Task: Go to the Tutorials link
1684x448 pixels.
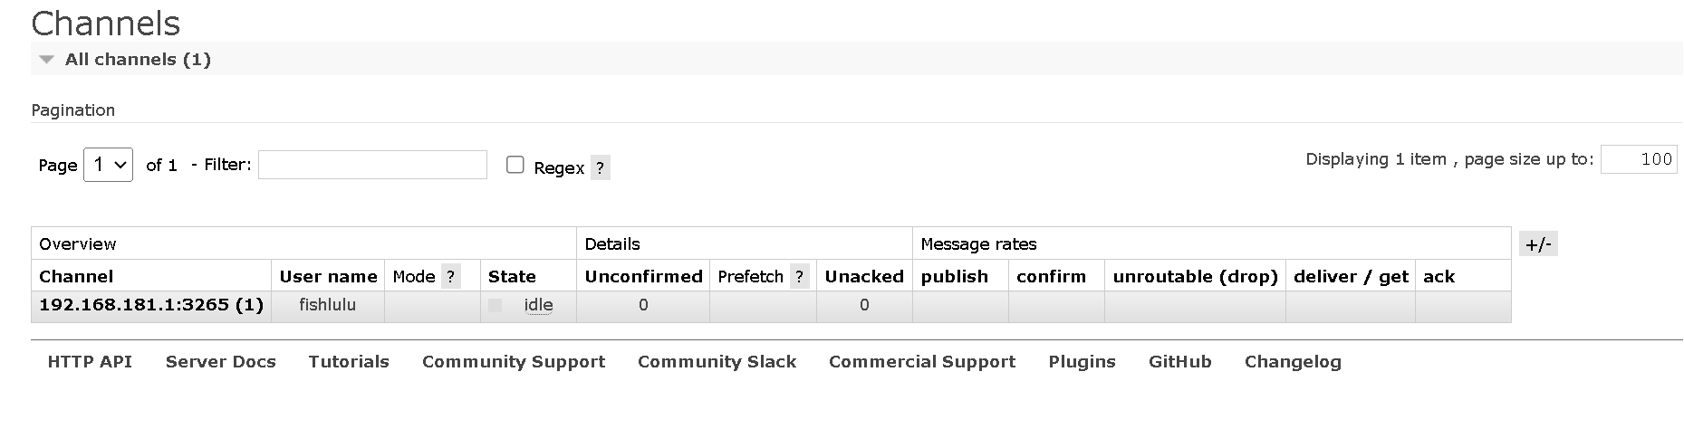Action: click(349, 362)
